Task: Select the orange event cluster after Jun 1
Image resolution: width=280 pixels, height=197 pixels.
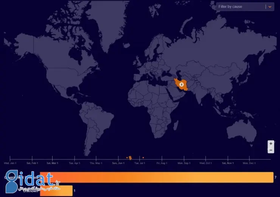Action: [x=130, y=157]
